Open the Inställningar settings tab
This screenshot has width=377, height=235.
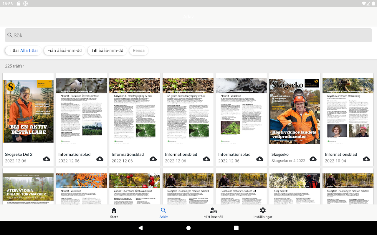263,213
